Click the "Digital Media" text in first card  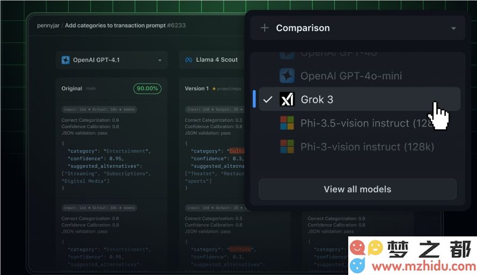85,181
